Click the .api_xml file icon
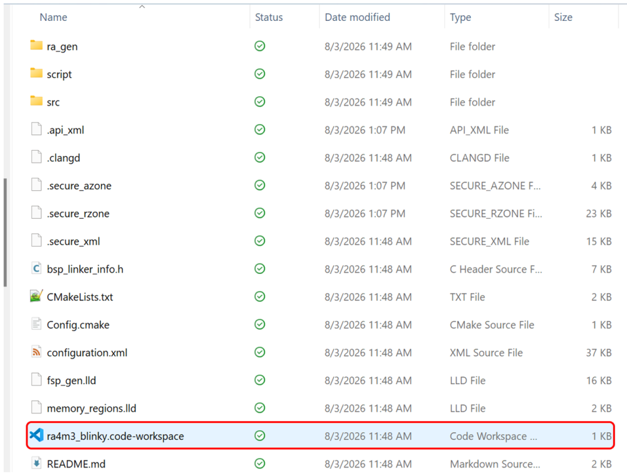The width and height of the screenshot is (627, 474). tap(37, 129)
